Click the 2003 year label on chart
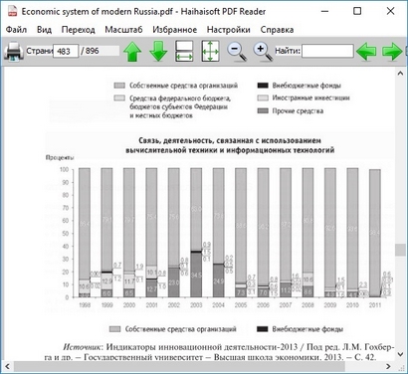 click(x=196, y=304)
